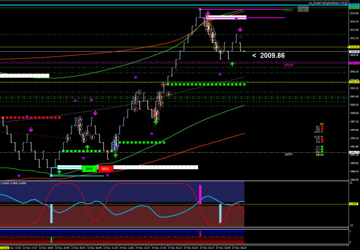
Task: Click the M30 timeframe neutral star marker
Action: click(322, 137)
